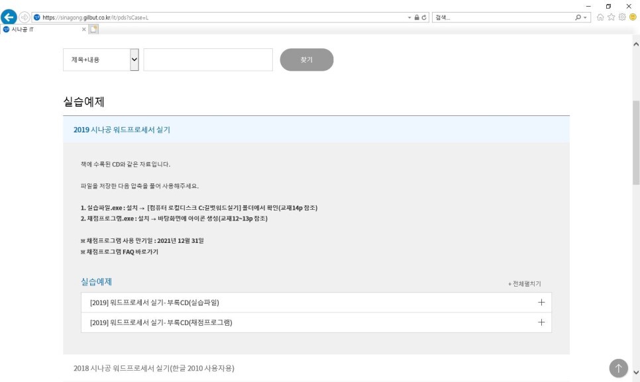This screenshot has height=382, width=640.
Task: Open the 2019 시나공 워드프로세서 실기 heading
Action: 122,130
